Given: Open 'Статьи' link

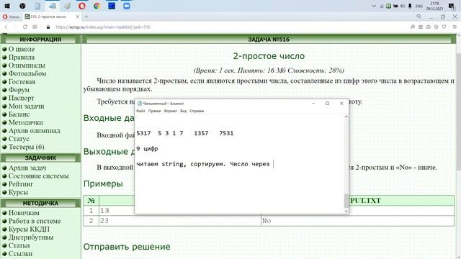Looking at the screenshot, I should tap(19, 245).
